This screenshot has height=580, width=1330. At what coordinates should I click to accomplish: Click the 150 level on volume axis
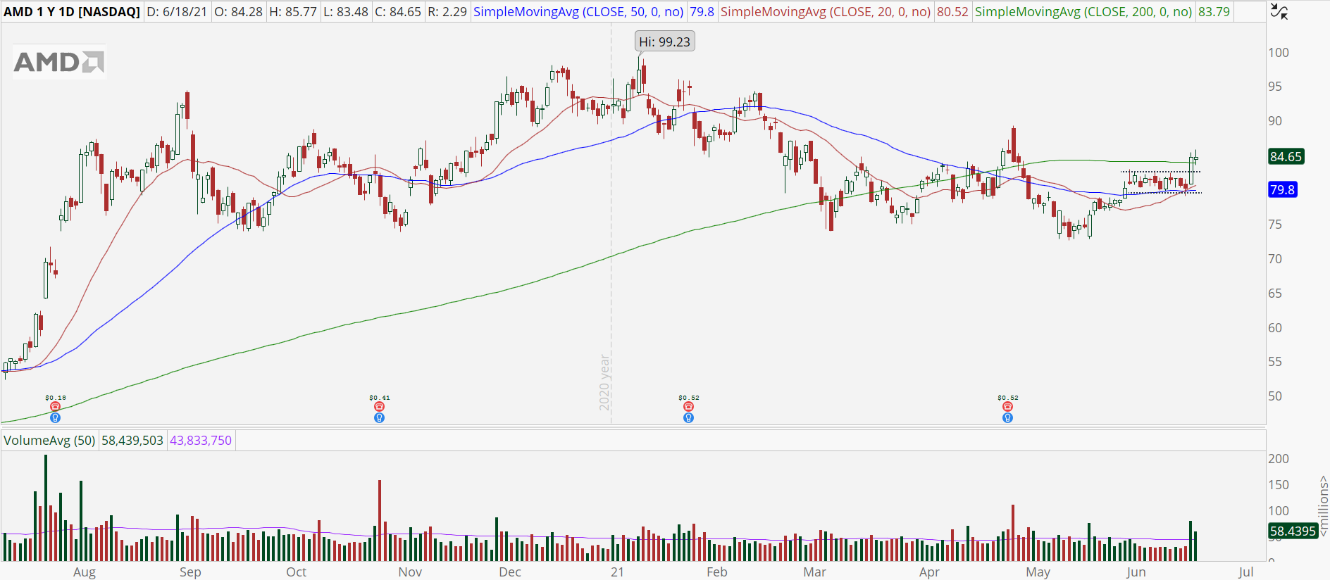[x=1279, y=485]
